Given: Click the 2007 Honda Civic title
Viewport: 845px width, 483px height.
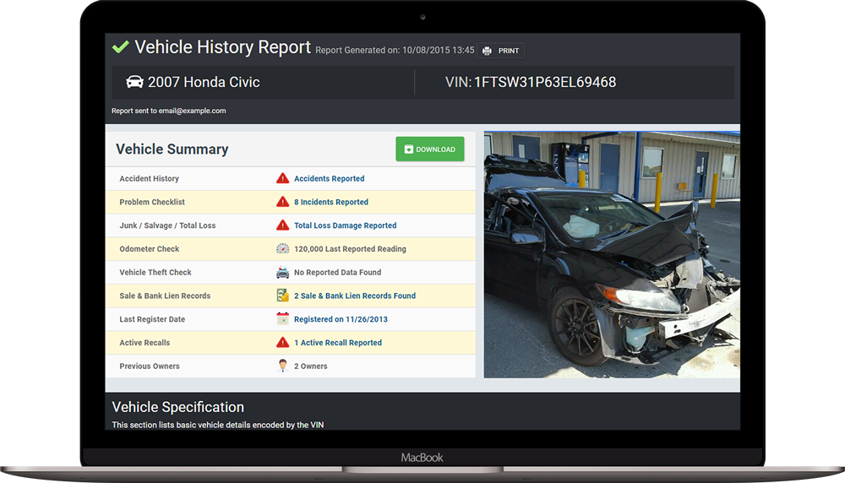Looking at the screenshot, I should 204,82.
